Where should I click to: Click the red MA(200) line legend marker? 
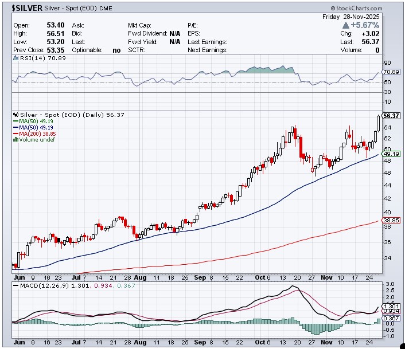[x=15, y=134]
